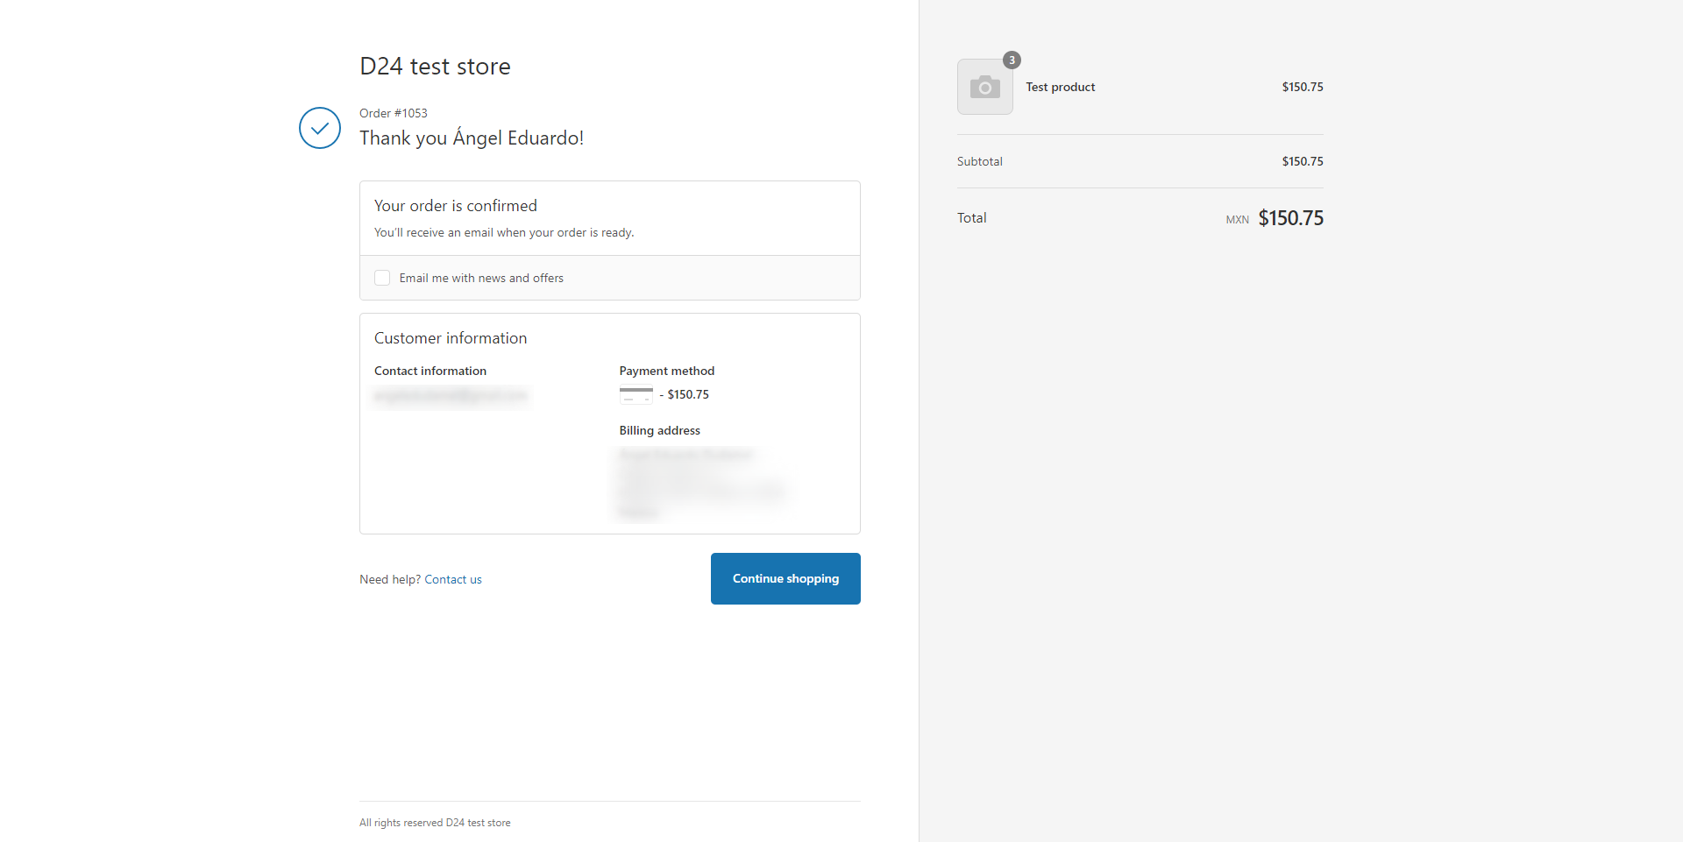
Task: Click the D24 test store title
Action: (435, 67)
